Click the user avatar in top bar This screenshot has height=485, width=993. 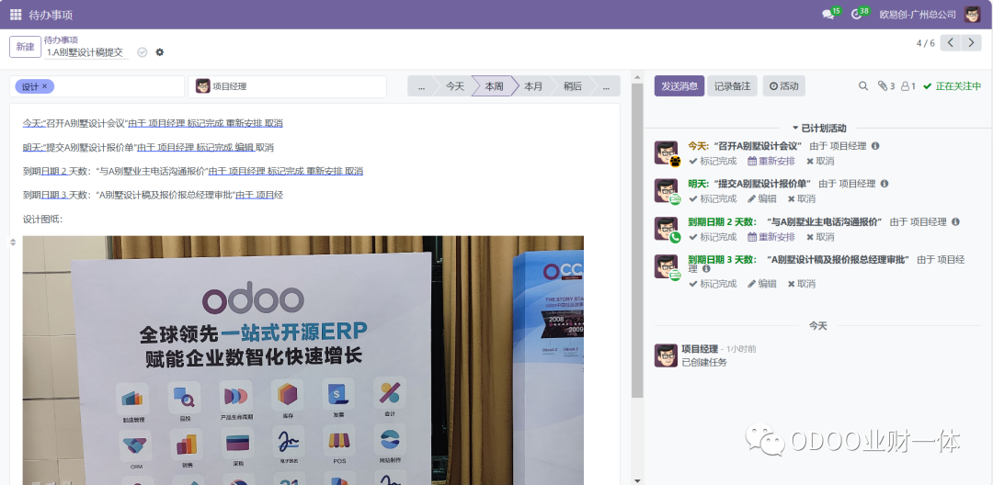pyautogui.click(x=972, y=15)
